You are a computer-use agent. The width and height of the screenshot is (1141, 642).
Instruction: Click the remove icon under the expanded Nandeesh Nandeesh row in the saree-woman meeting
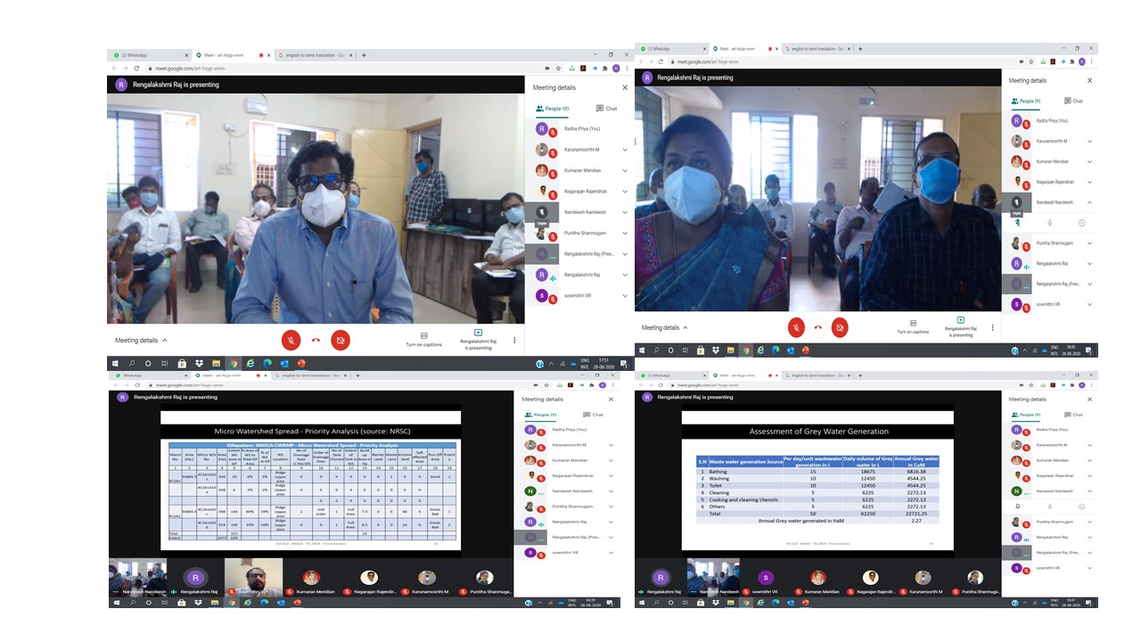coord(1082,223)
